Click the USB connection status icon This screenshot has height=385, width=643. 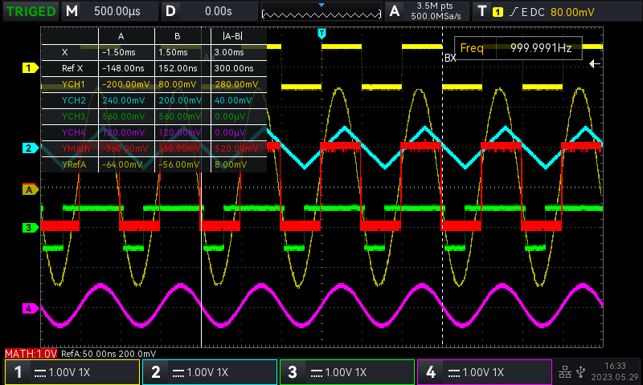[581, 371]
